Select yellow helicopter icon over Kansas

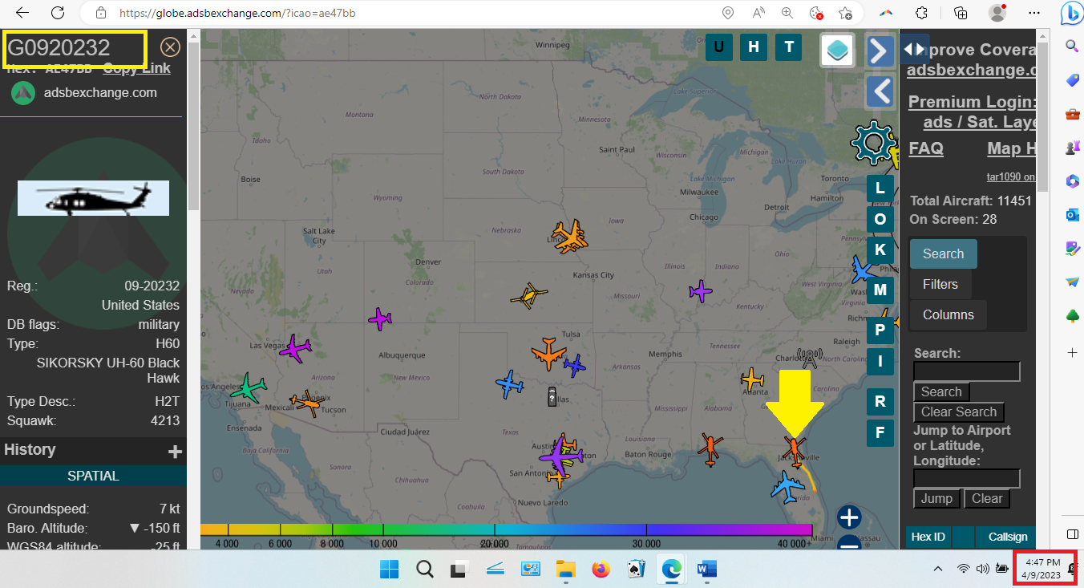pos(529,297)
